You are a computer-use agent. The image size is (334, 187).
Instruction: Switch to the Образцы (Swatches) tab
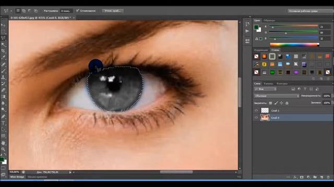coord(269,21)
